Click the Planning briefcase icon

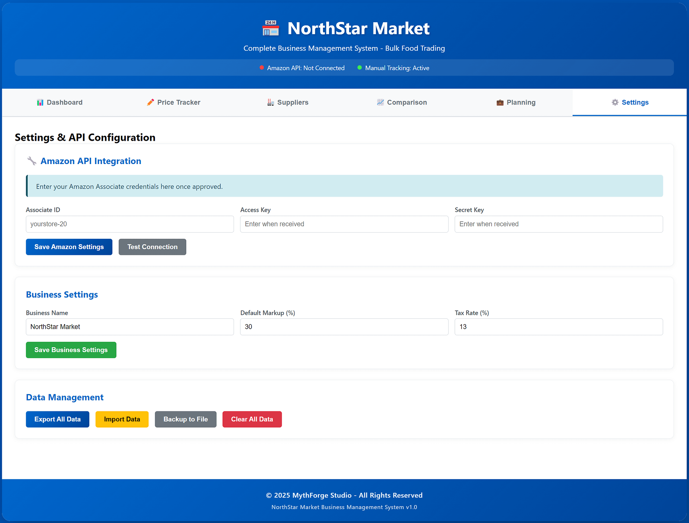(x=500, y=103)
